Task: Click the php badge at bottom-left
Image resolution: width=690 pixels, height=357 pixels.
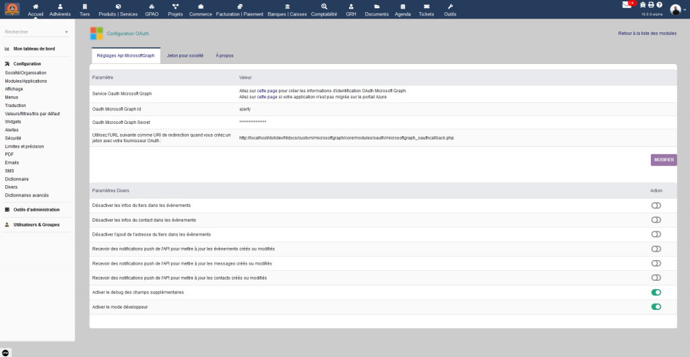Action: [5, 352]
